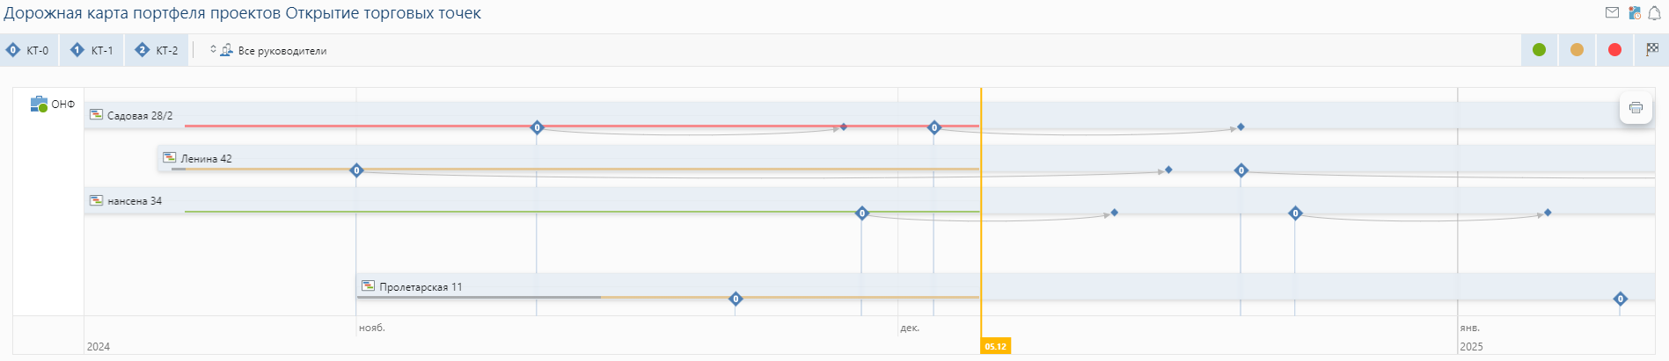Toggle the red status filter

[x=1614, y=50]
